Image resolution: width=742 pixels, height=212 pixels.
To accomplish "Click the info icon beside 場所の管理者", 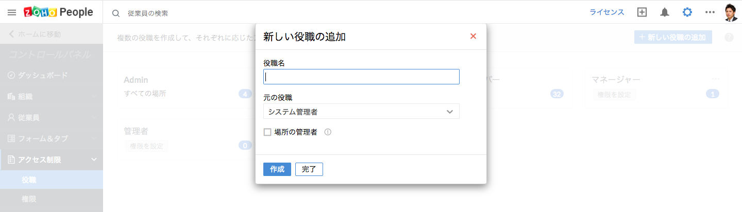I will pyautogui.click(x=328, y=132).
